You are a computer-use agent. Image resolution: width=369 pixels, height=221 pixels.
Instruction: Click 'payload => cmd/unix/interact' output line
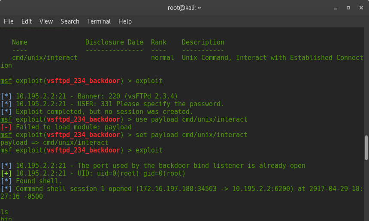point(54,143)
